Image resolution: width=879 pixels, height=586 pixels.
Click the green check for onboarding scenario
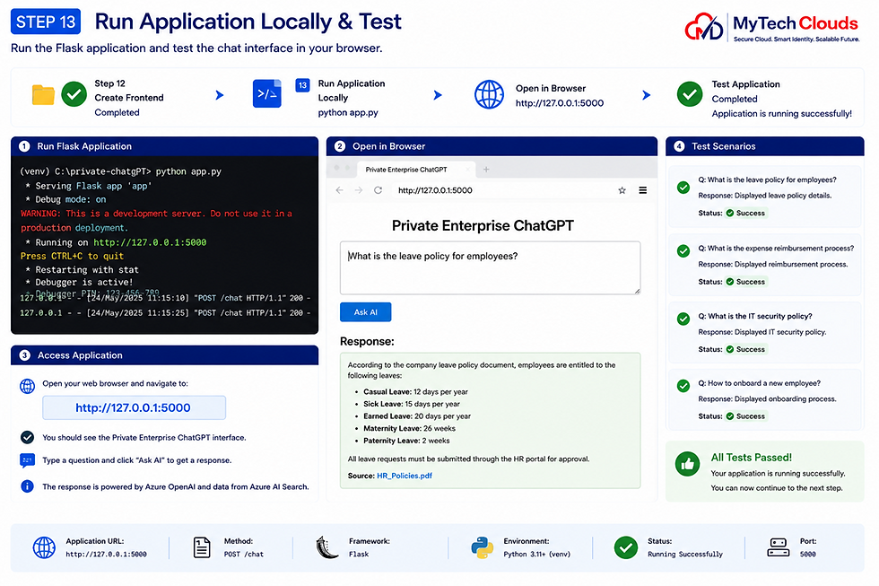pos(683,386)
